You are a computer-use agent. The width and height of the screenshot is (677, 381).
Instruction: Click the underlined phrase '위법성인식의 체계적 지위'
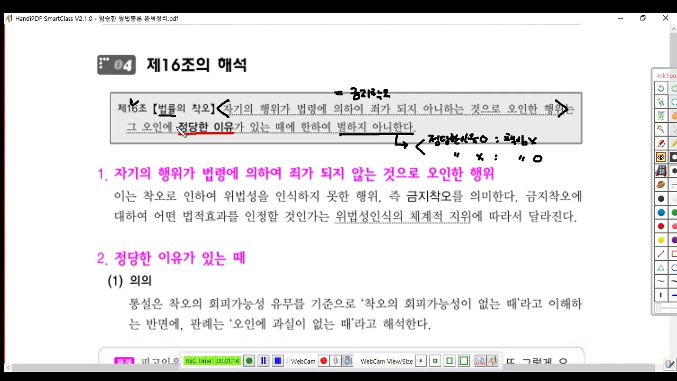403,216
